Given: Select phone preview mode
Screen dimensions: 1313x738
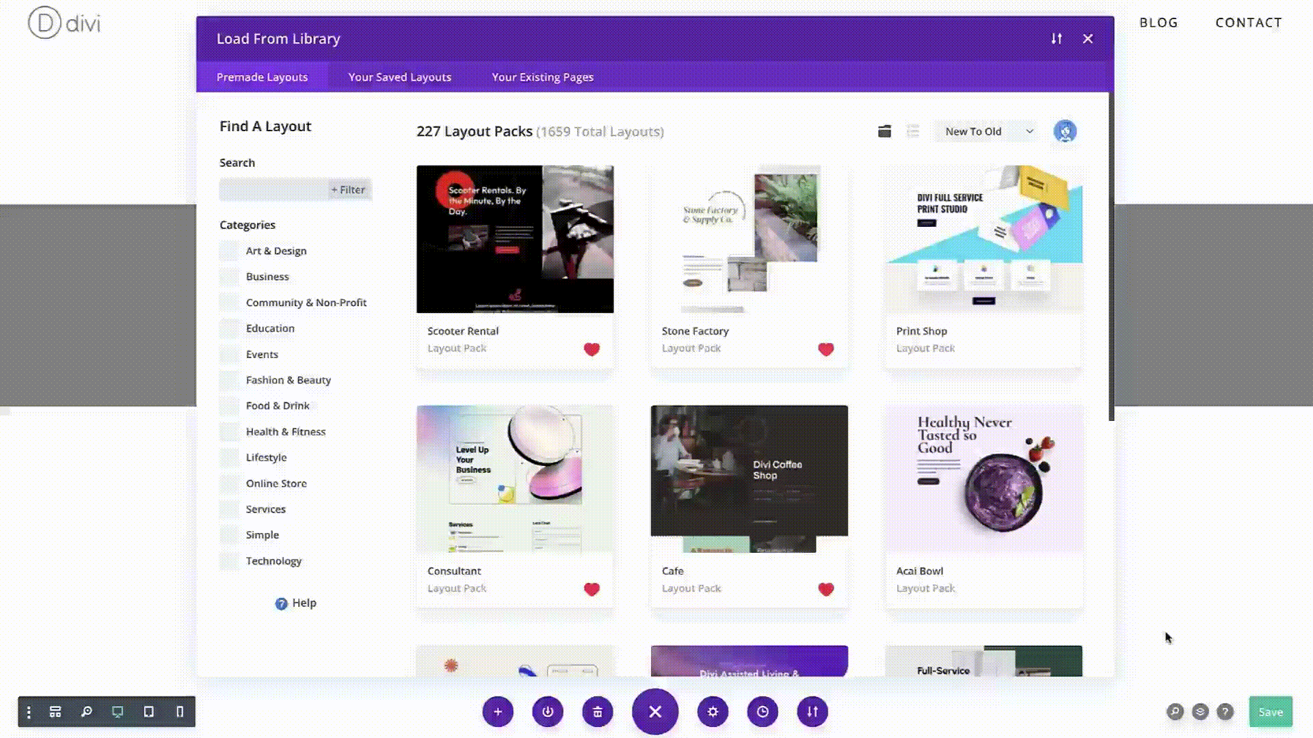Looking at the screenshot, I should 180,712.
